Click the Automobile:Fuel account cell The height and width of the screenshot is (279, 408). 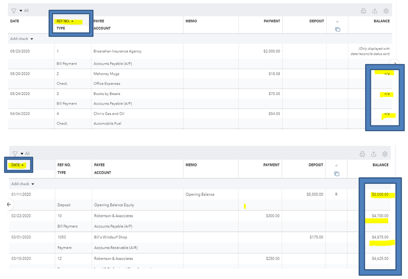107,124
